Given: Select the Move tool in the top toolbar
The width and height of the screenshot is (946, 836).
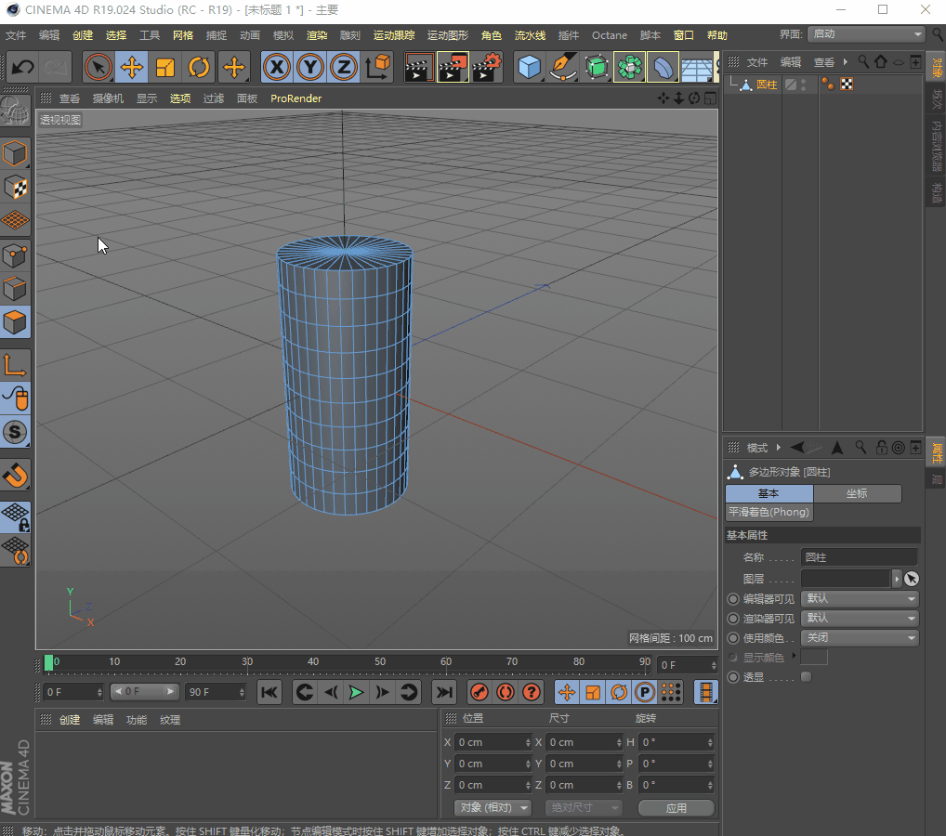Looking at the screenshot, I should (x=132, y=68).
